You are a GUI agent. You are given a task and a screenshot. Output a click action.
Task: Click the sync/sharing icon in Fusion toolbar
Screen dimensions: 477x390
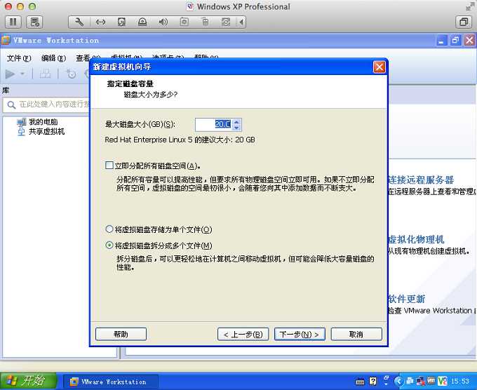point(226,22)
